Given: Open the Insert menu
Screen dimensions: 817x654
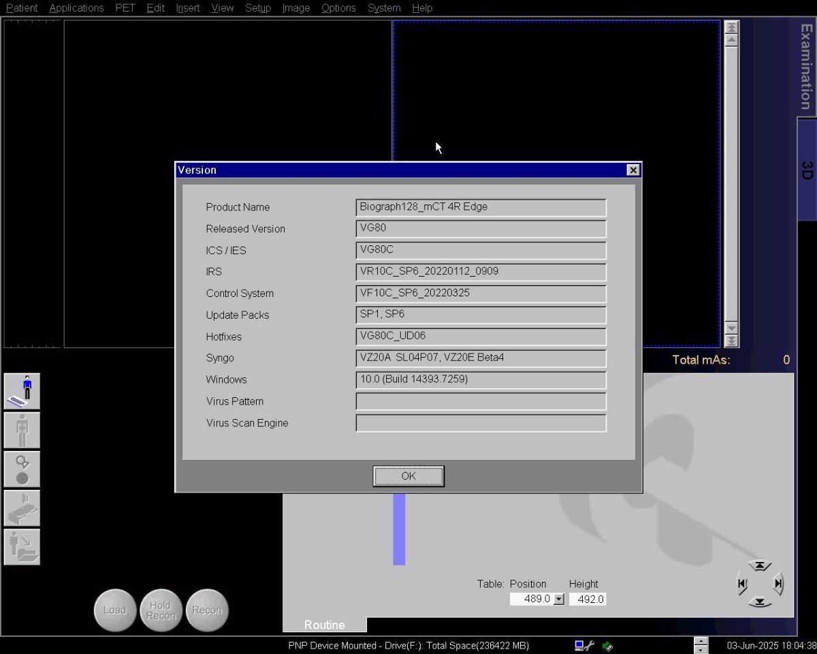Looking at the screenshot, I should pos(188,8).
